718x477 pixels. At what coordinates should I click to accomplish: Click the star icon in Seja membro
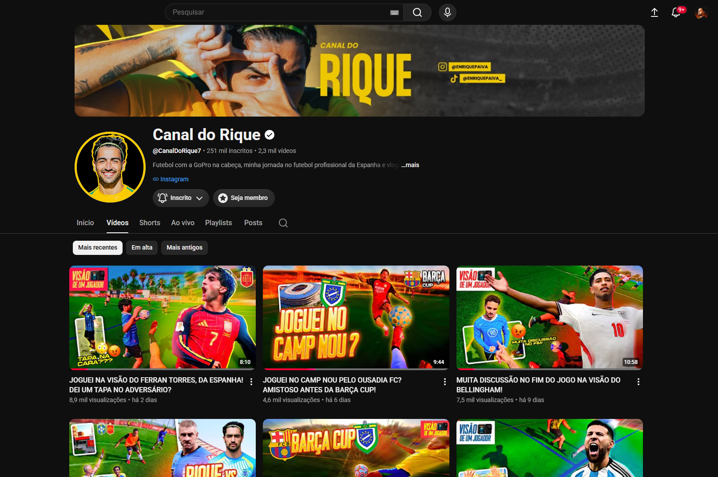click(223, 198)
